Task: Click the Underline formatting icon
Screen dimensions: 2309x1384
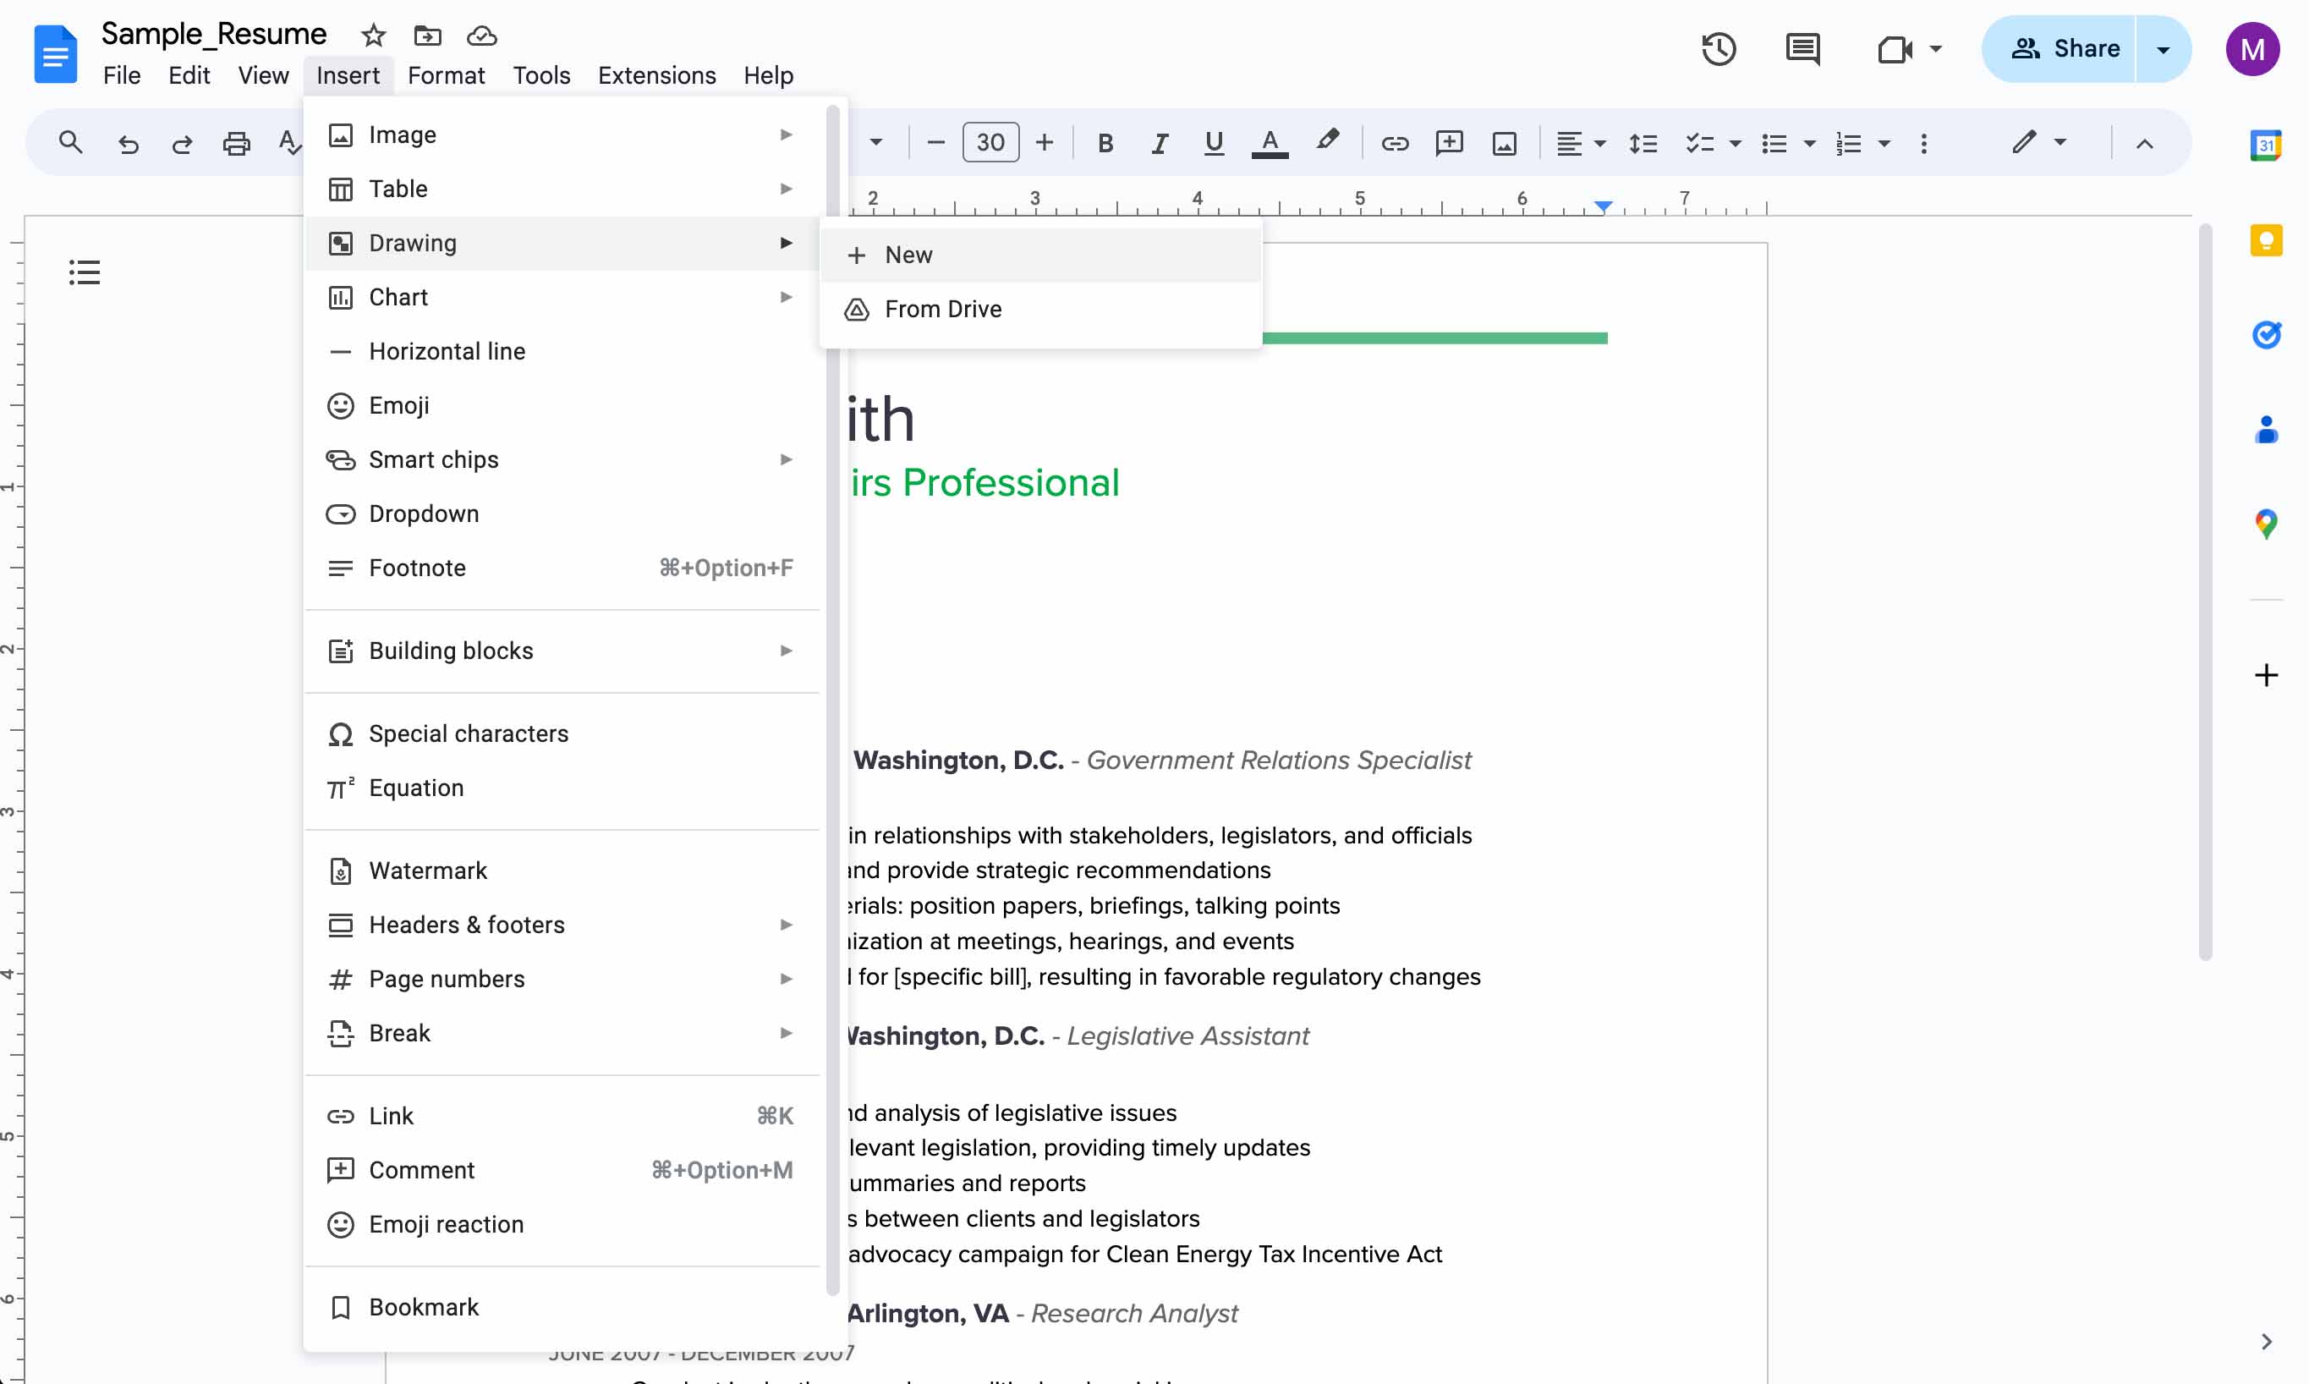Action: tap(1214, 143)
